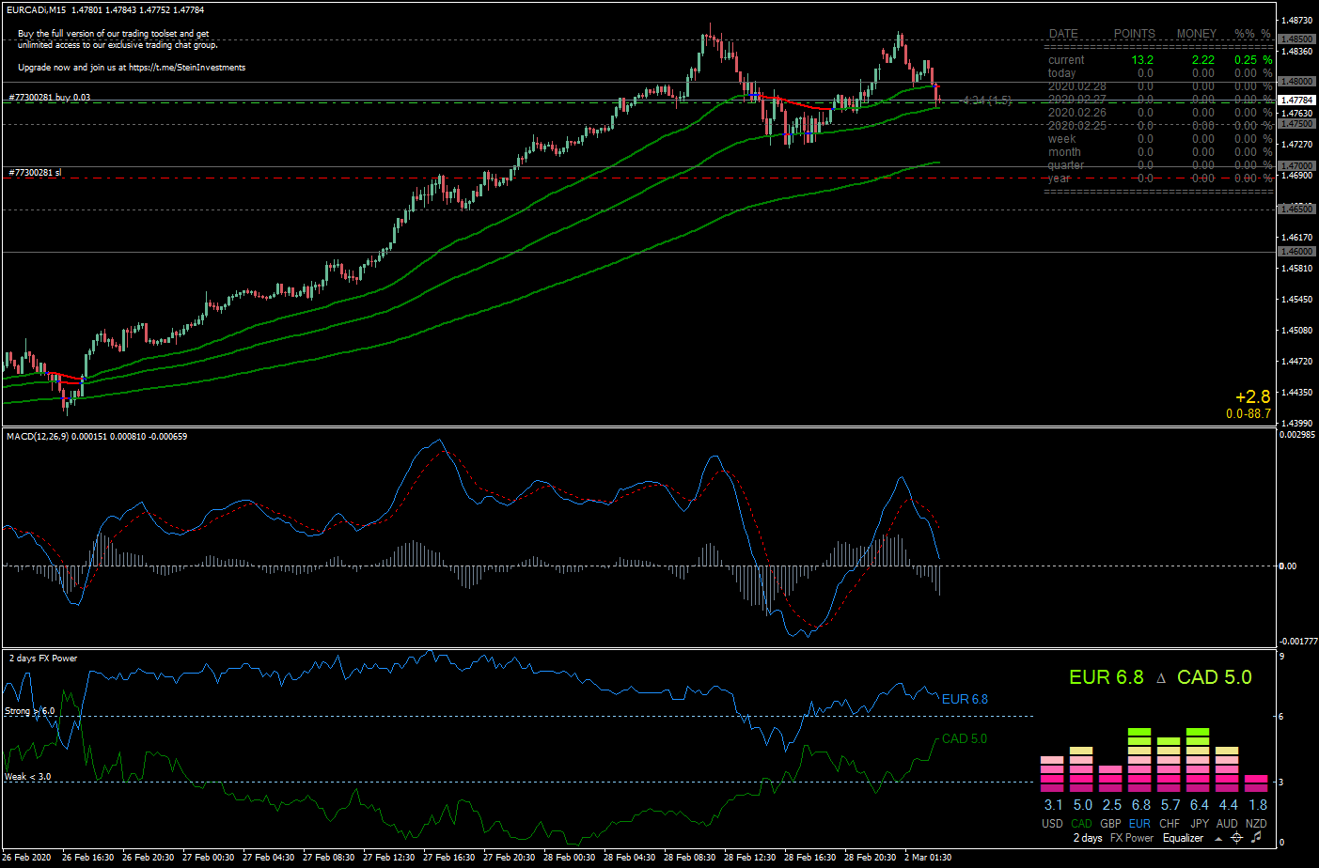Select the USD currency label
The width and height of the screenshot is (1319, 868).
coord(1052,824)
